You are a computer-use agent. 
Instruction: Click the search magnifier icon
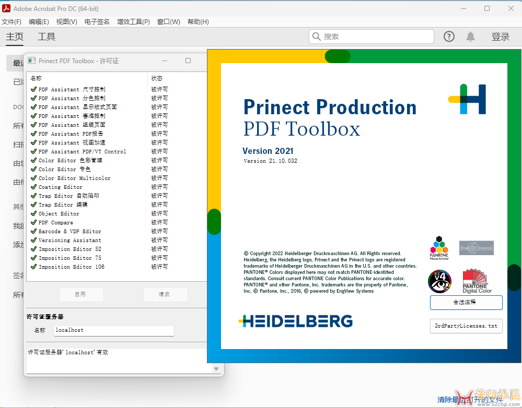click(317, 37)
